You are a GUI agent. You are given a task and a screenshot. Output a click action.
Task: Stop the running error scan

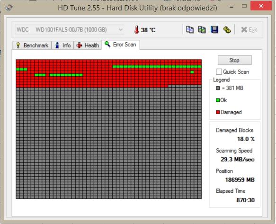234,60
